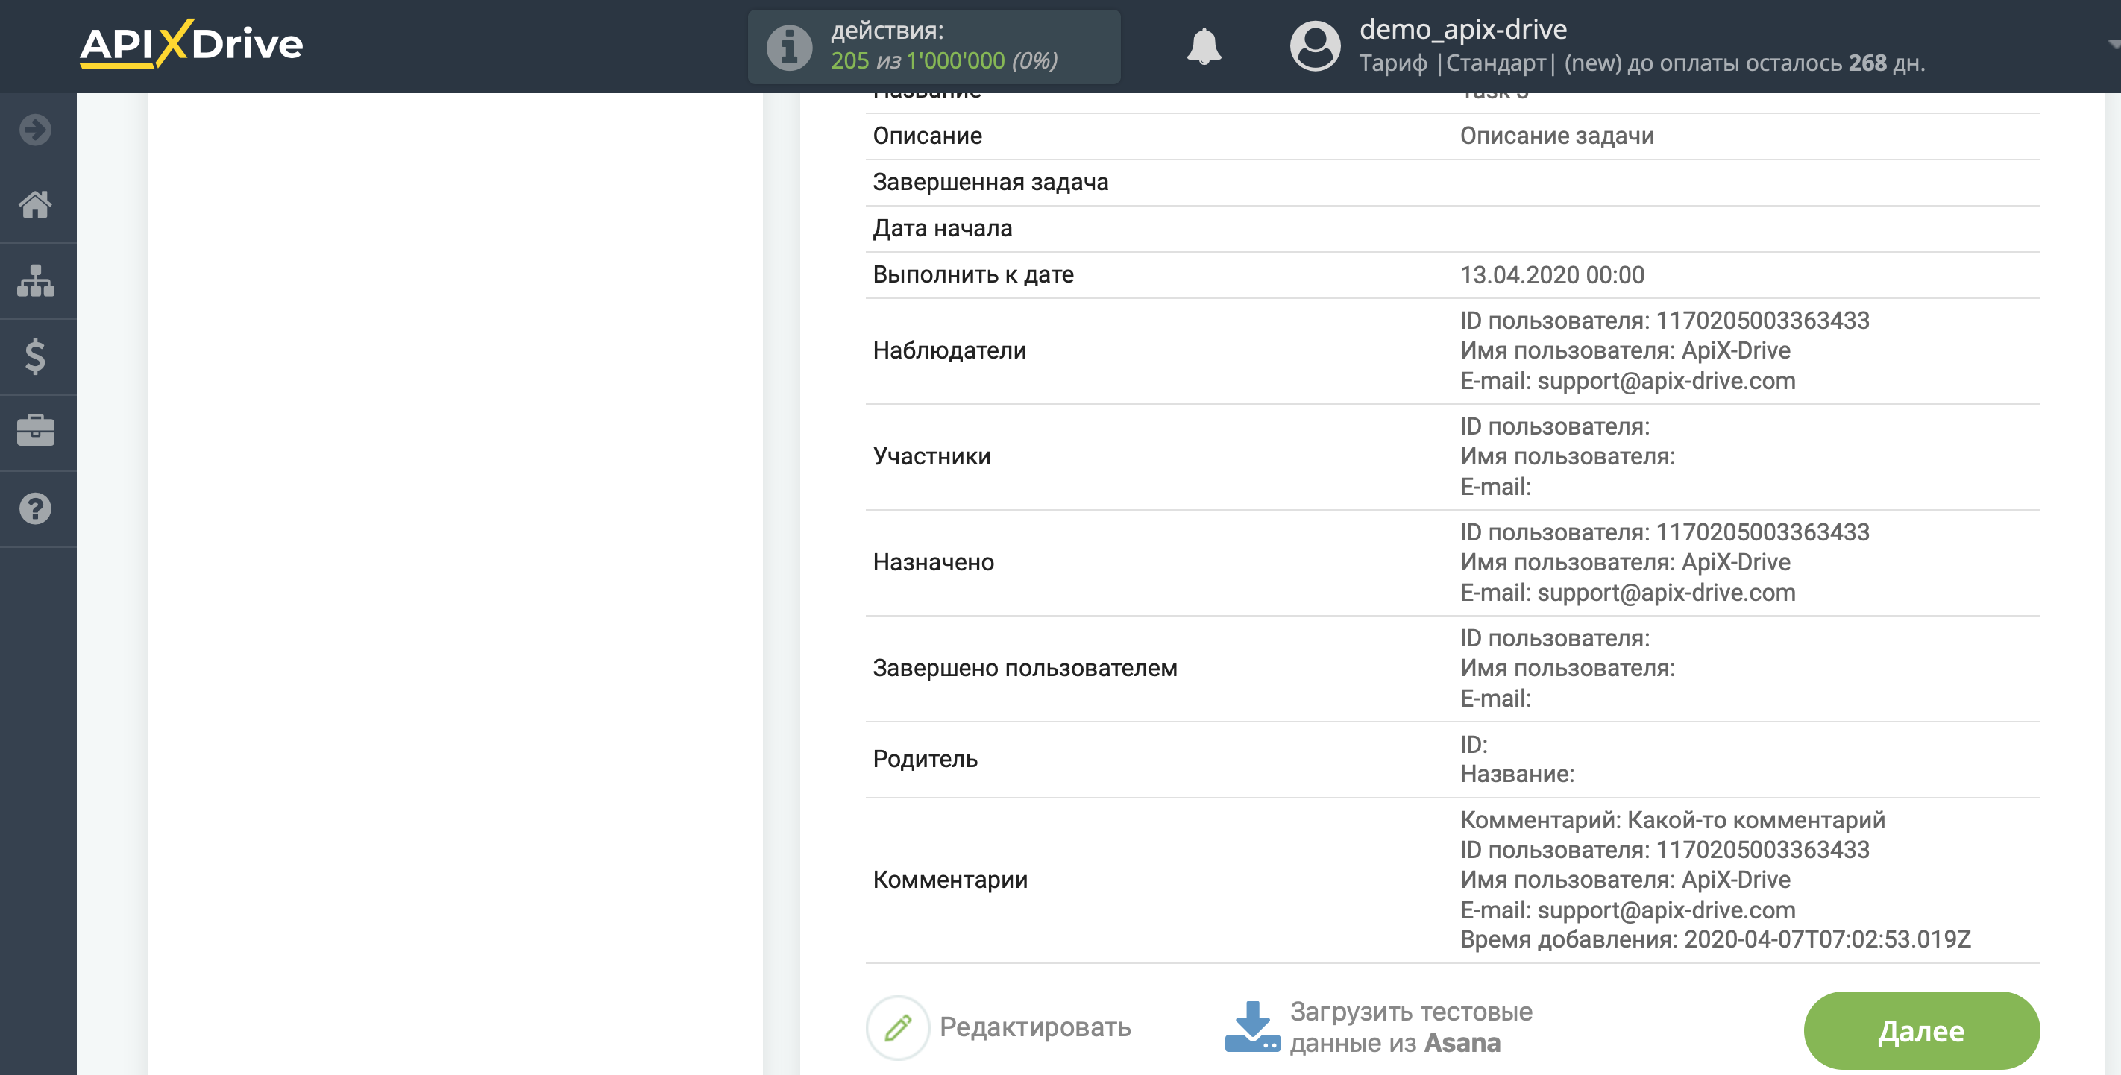
Task: Select the Описание row label
Action: 927,136
